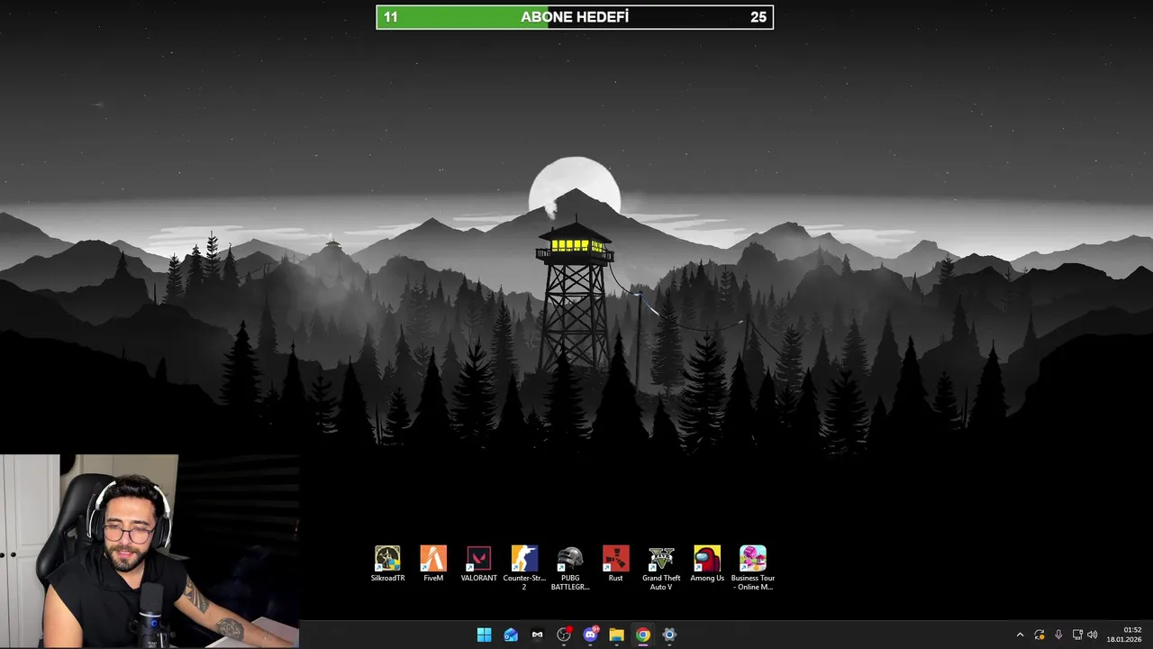
Task: Select the Business Tour game shortcut
Action: point(753,568)
